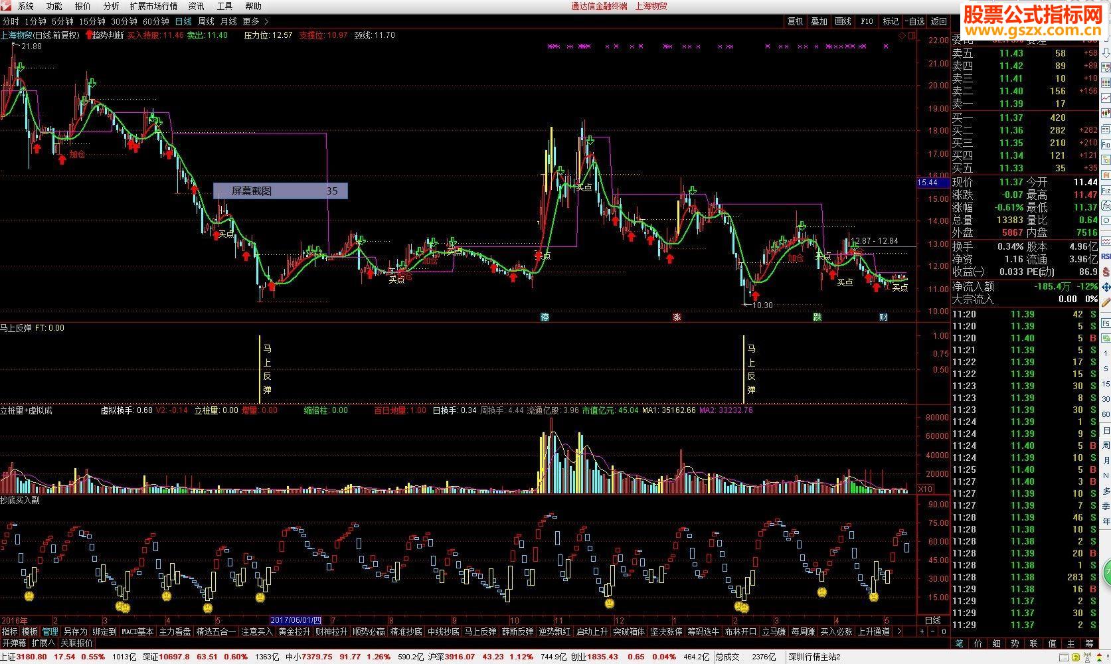
Task: Select the 主力看盘 indicator tab
Action: click(x=175, y=631)
